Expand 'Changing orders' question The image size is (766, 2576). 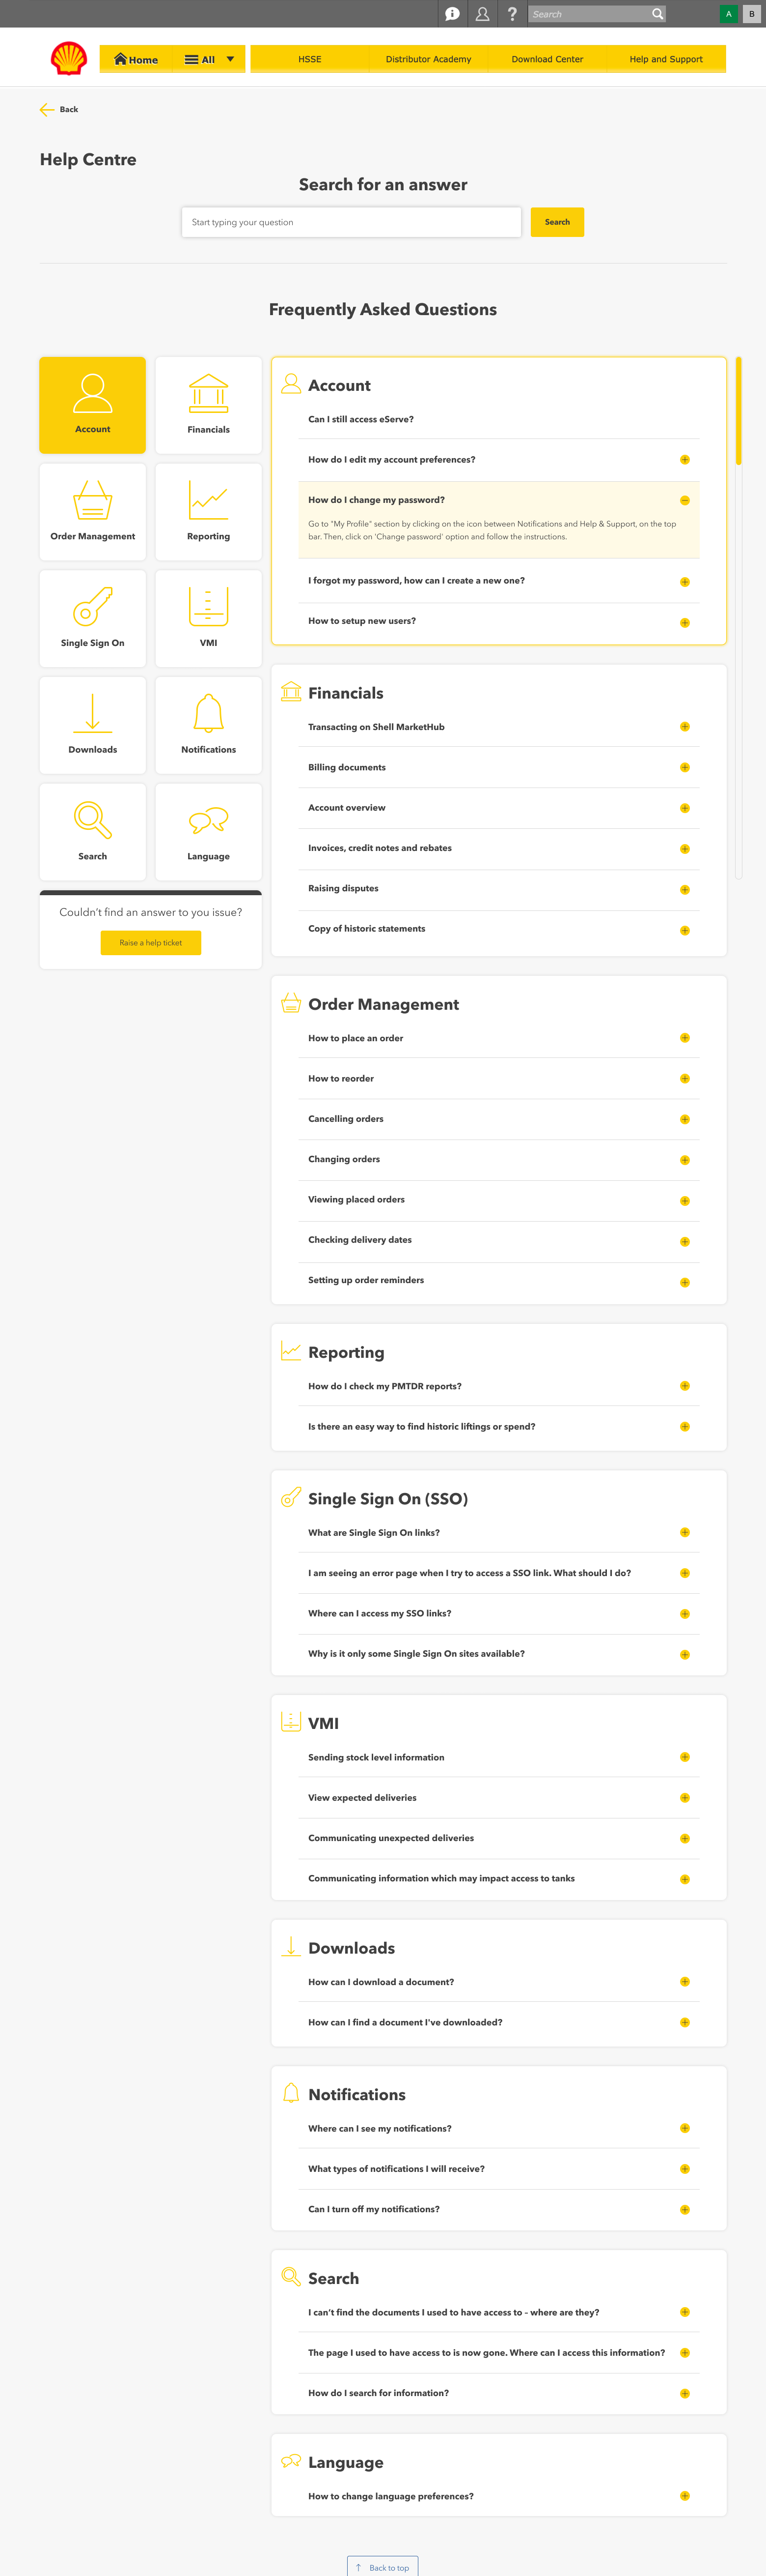coord(684,1160)
